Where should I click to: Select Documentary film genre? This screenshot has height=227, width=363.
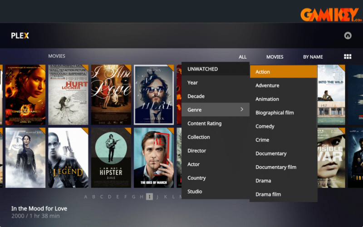point(283,167)
